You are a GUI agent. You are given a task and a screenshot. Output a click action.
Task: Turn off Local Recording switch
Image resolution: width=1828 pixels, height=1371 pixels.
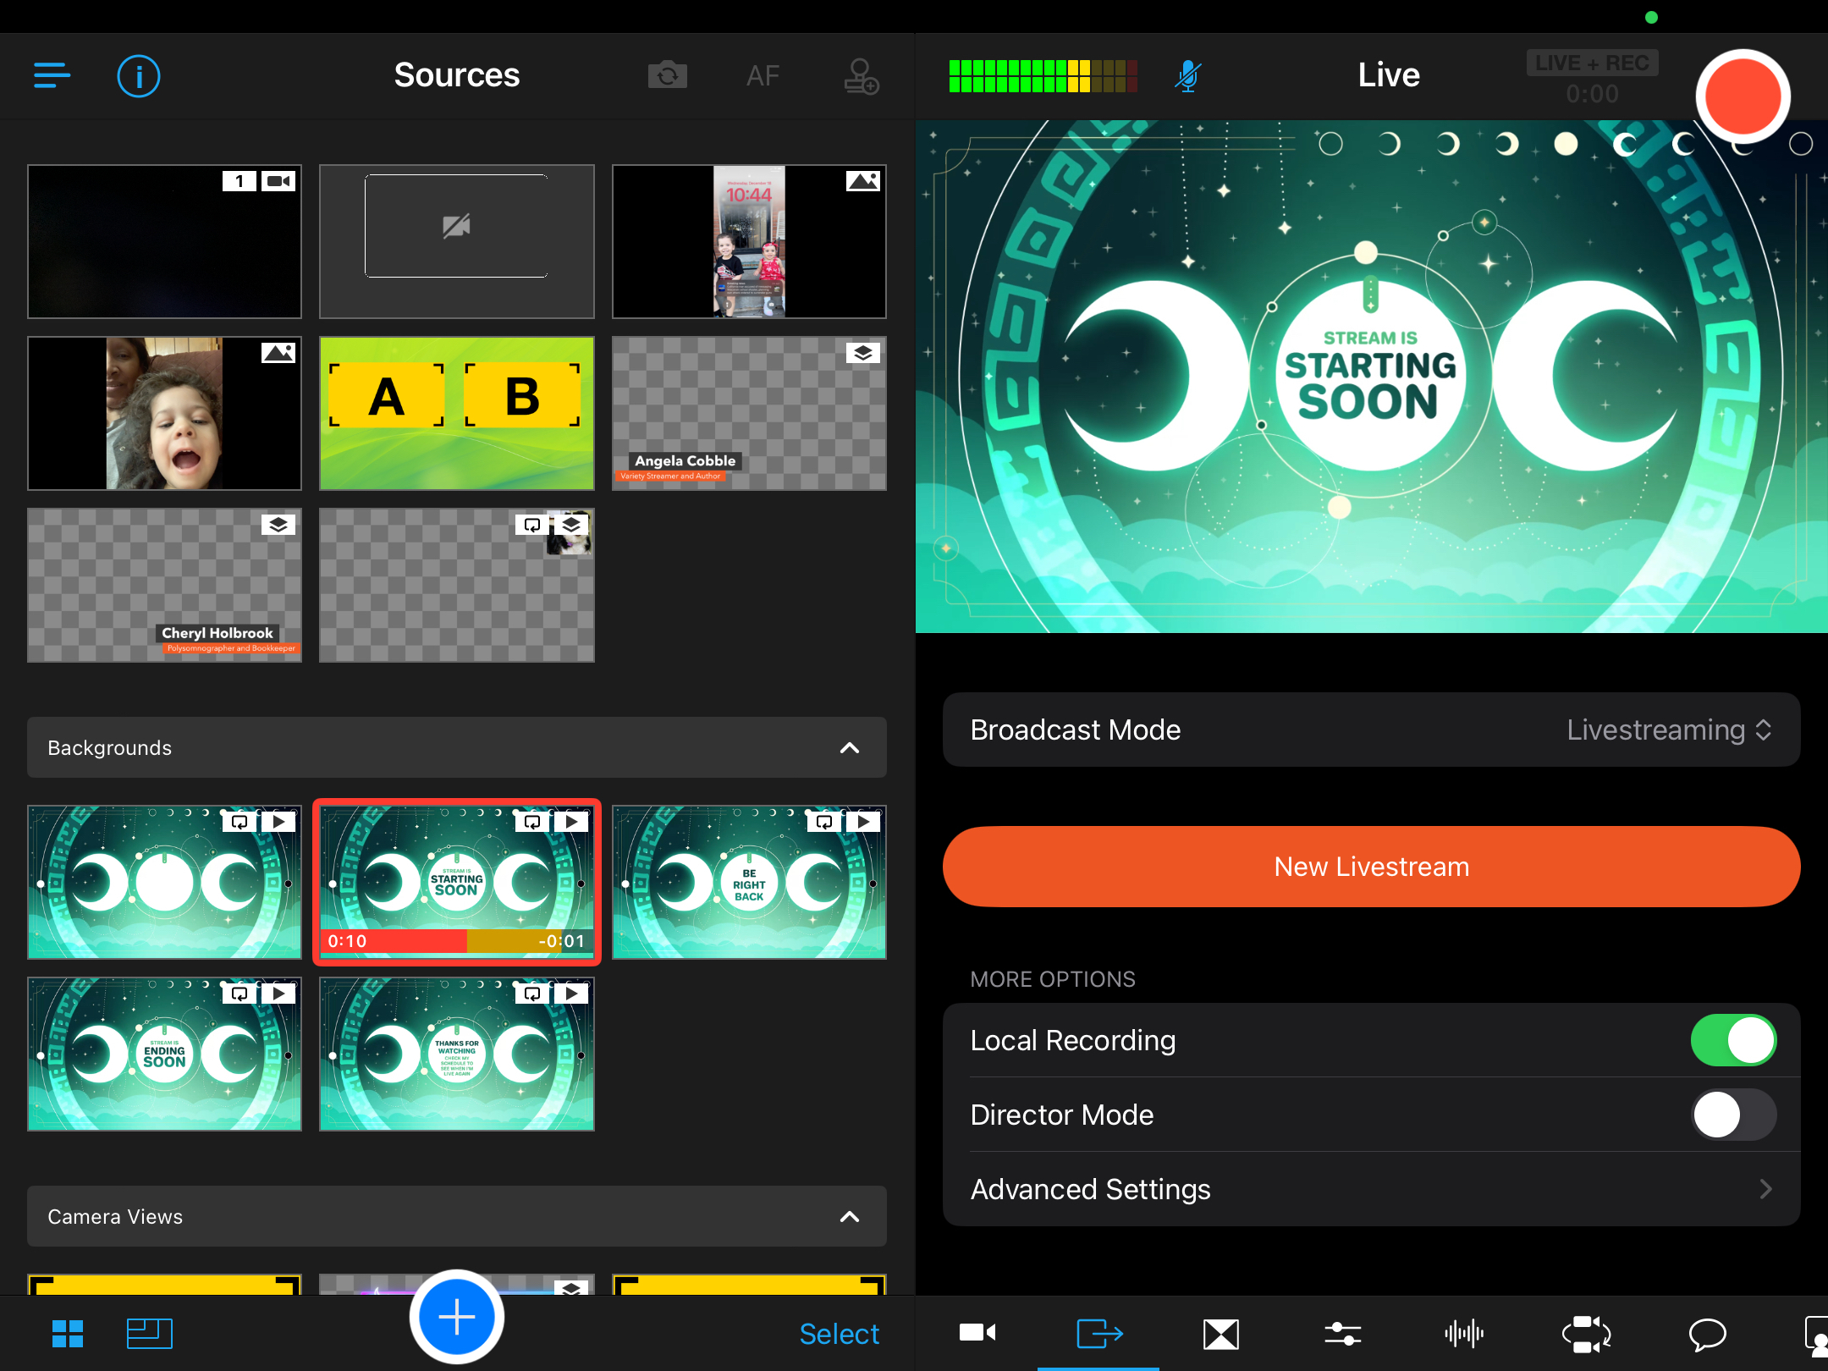click(x=1732, y=1040)
